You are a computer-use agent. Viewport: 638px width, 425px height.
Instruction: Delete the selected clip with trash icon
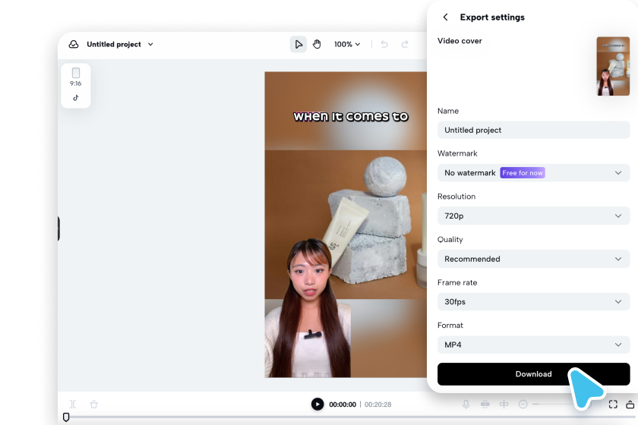pyautogui.click(x=94, y=405)
